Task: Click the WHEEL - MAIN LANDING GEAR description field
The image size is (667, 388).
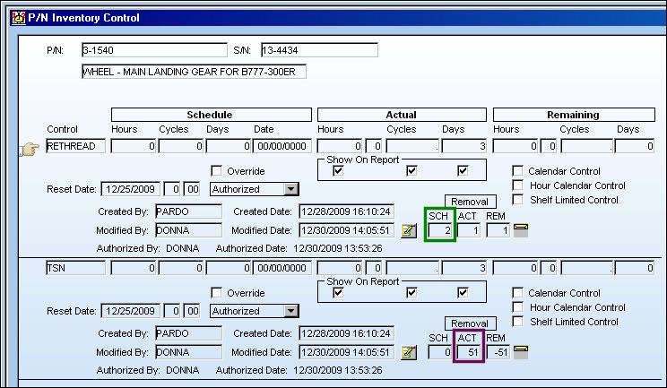Action: click(194, 72)
